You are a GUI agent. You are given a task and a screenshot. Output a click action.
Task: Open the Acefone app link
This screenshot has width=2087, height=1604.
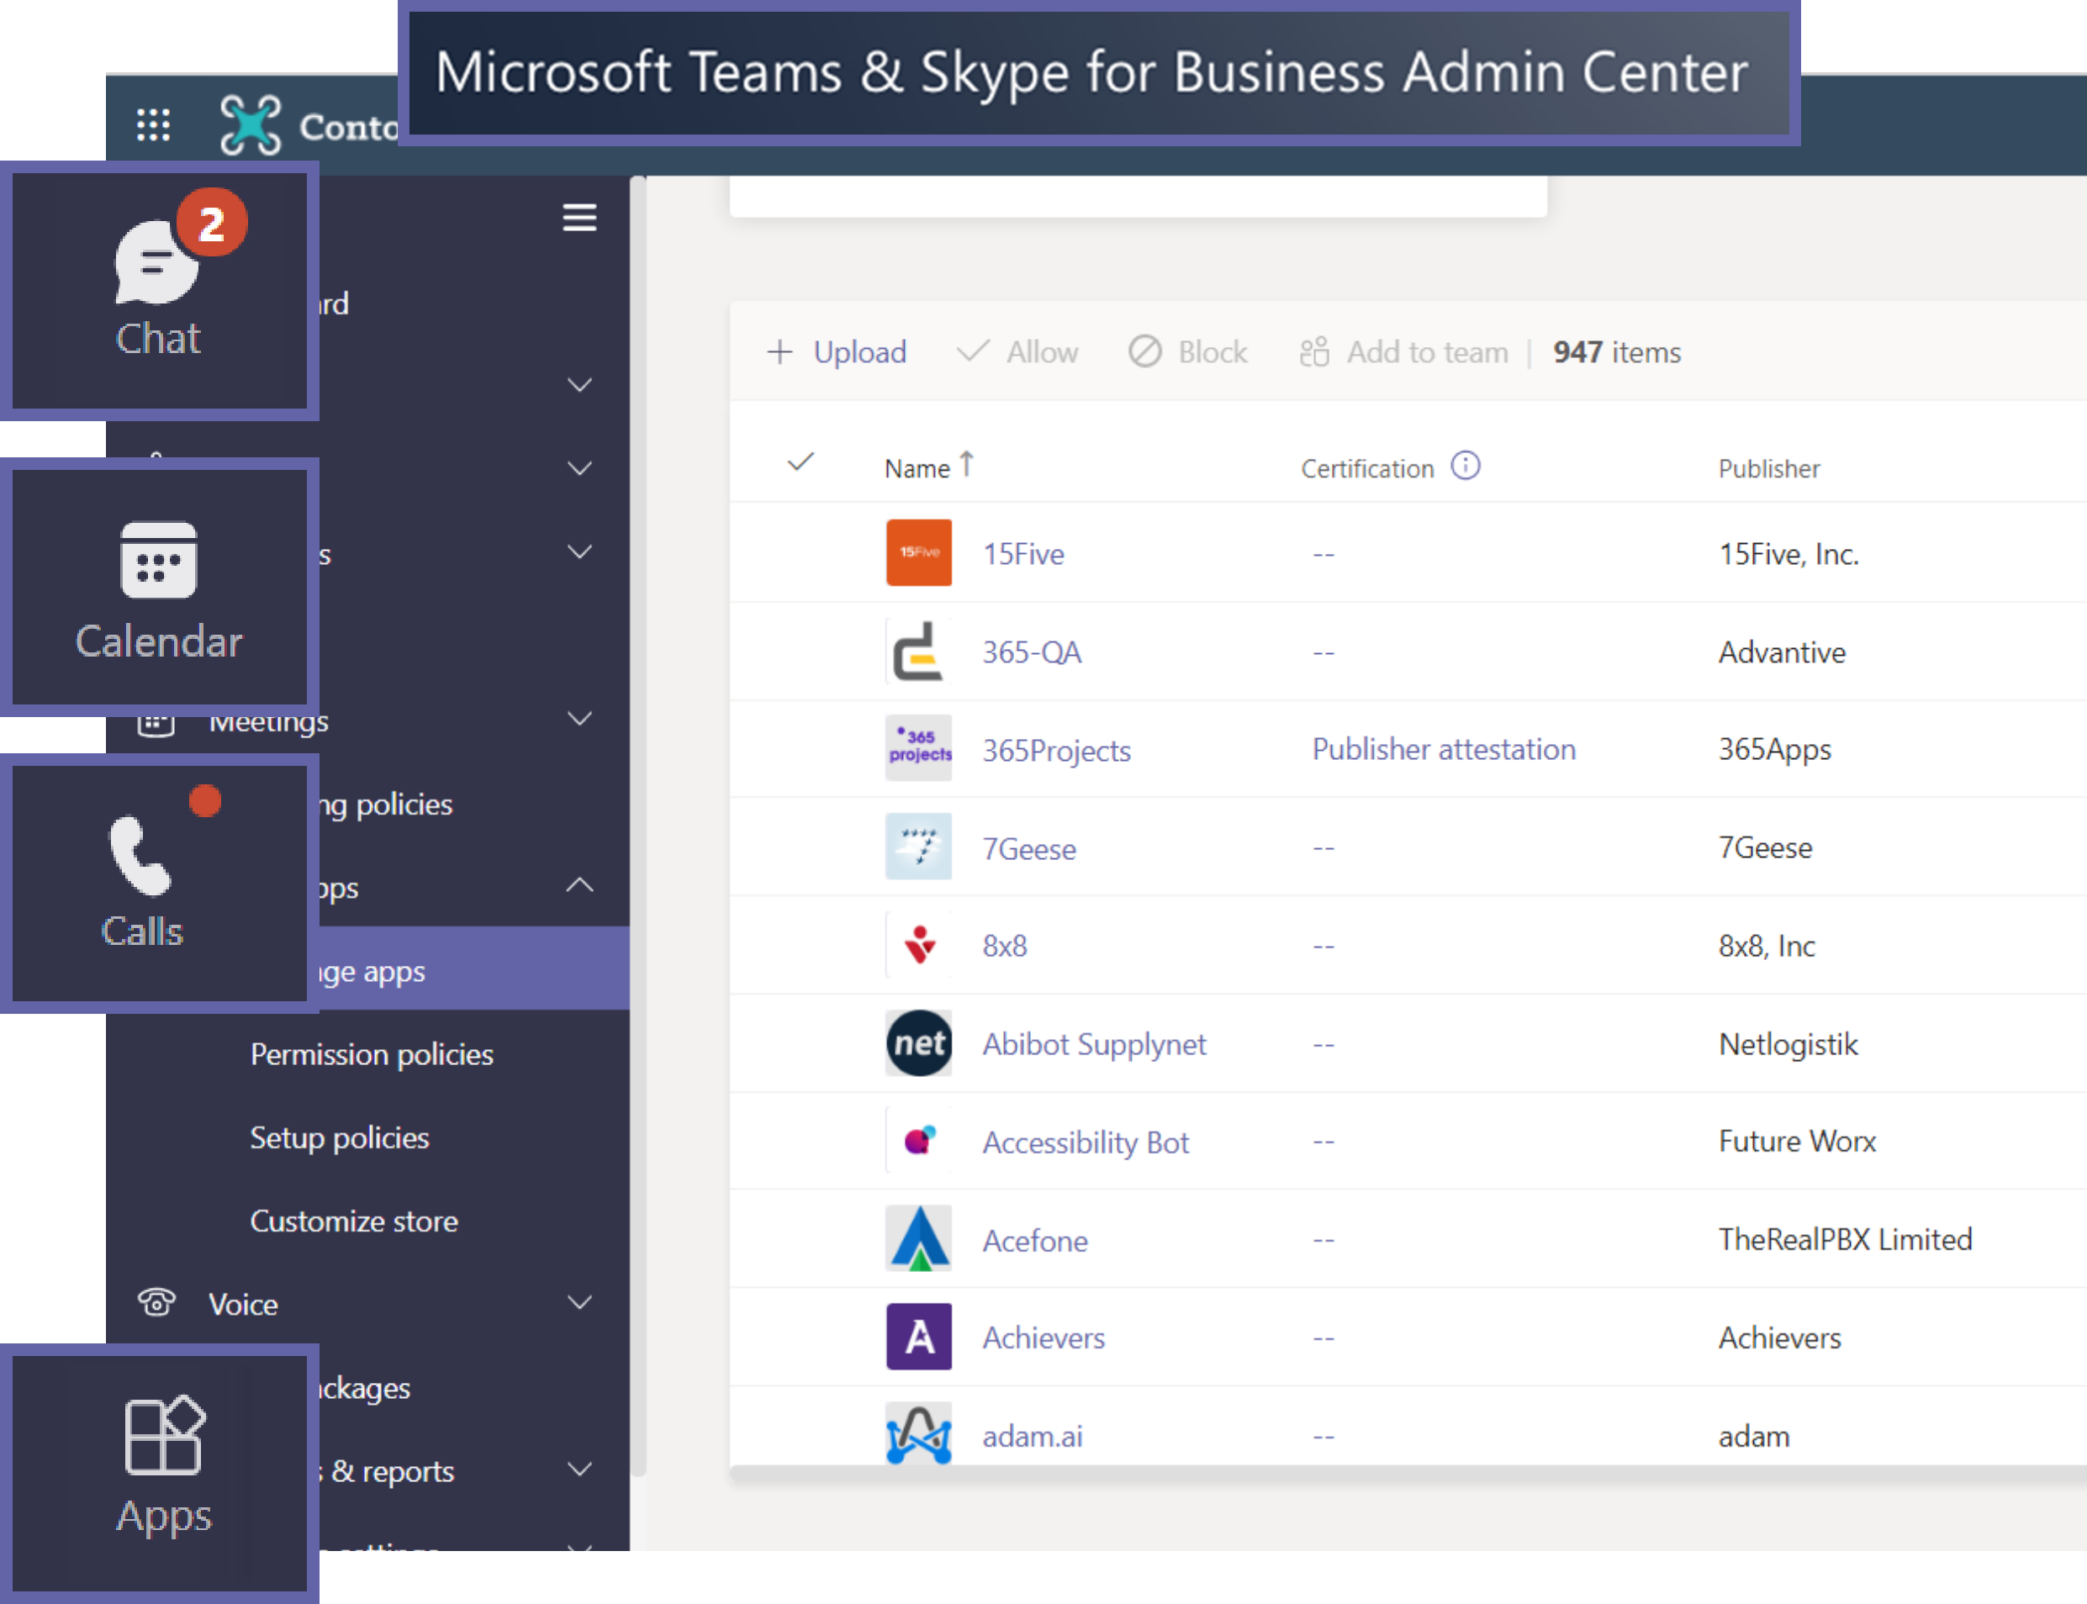click(x=1035, y=1240)
